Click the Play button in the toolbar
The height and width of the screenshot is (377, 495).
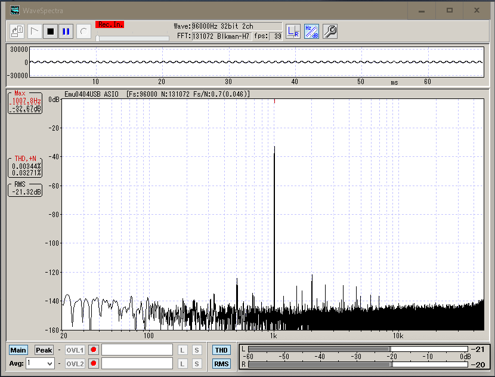click(35, 31)
